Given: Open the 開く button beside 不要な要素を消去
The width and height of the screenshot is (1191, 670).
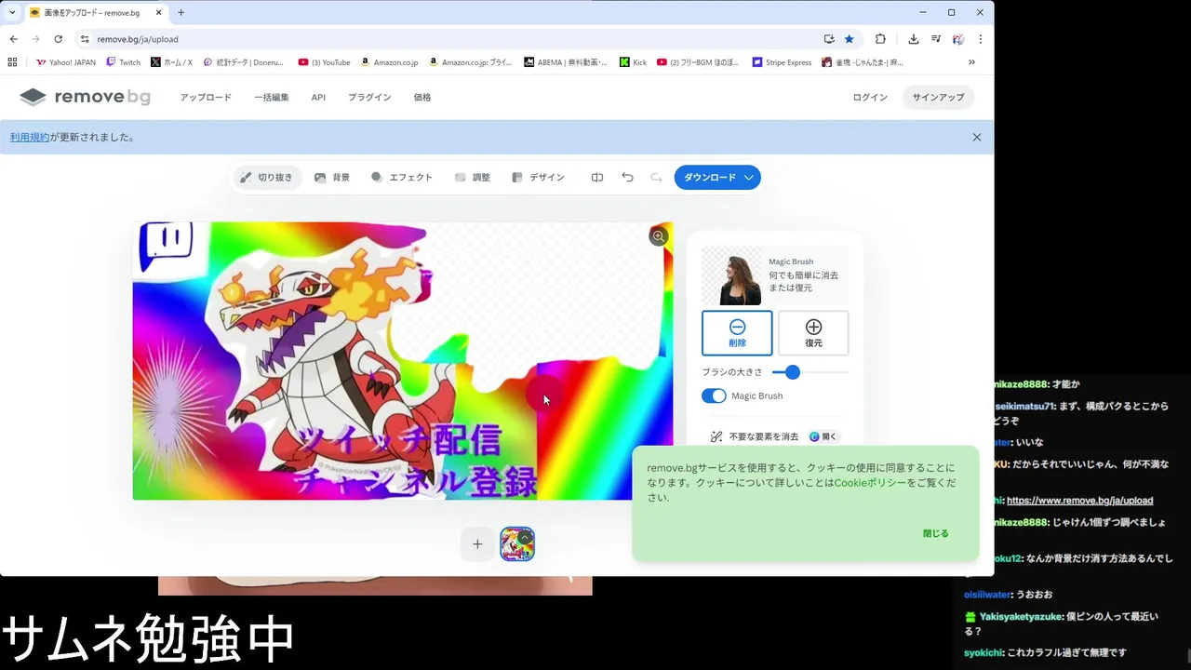Looking at the screenshot, I should pyautogui.click(x=823, y=436).
